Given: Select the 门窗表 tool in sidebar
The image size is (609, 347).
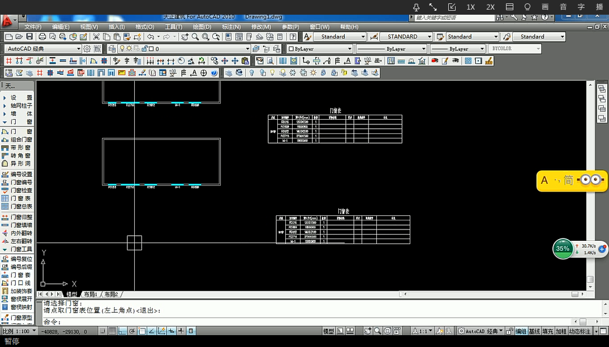Looking at the screenshot, I should (21, 198).
